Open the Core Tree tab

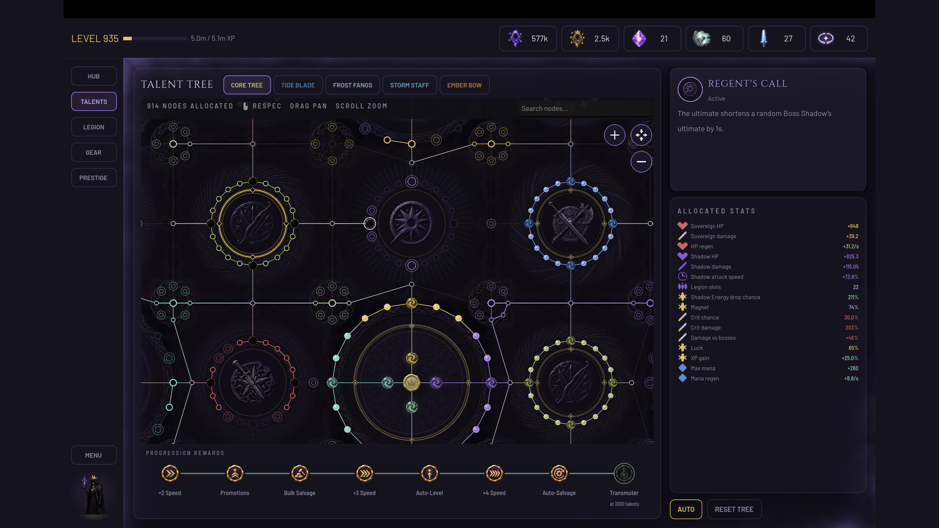click(x=247, y=85)
